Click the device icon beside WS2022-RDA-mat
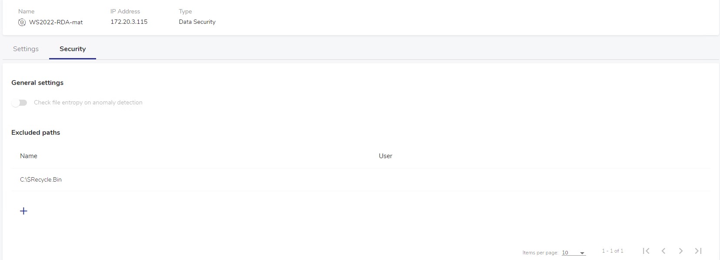 click(22, 23)
